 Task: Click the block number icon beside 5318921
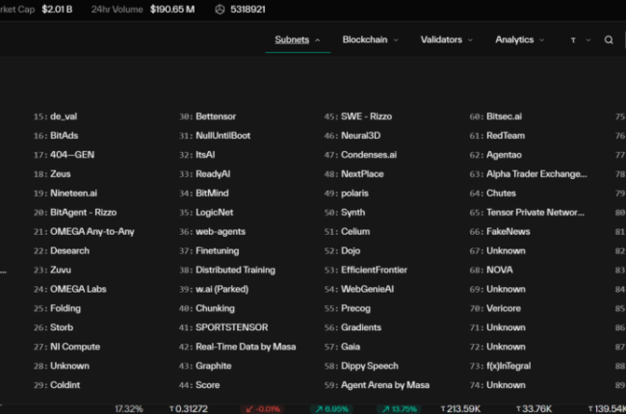(x=220, y=10)
